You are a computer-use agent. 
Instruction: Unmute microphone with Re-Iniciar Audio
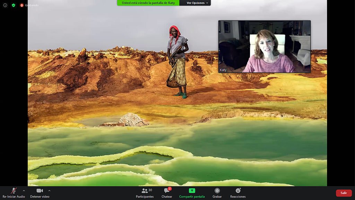tap(14, 193)
